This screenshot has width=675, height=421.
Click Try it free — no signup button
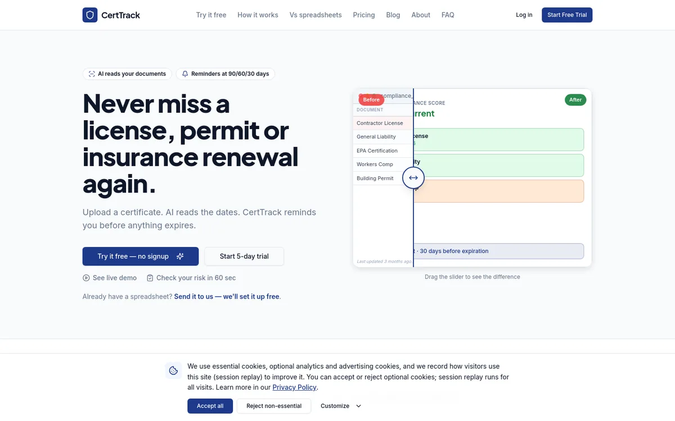[x=141, y=257]
